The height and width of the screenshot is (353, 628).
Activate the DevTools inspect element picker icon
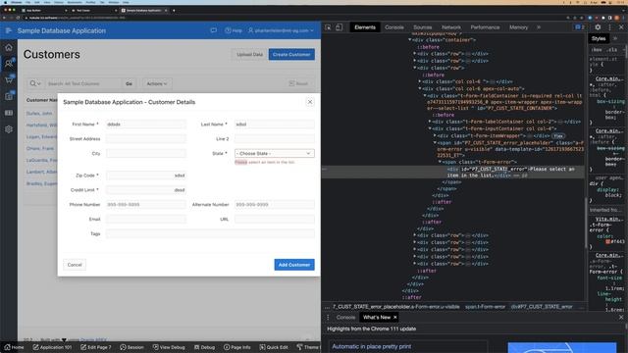click(328, 27)
